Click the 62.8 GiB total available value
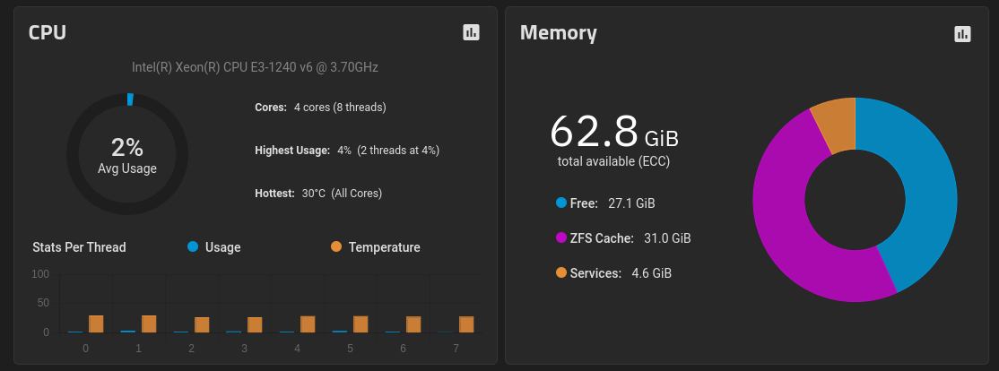This screenshot has width=999, height=371. point(613,132)
